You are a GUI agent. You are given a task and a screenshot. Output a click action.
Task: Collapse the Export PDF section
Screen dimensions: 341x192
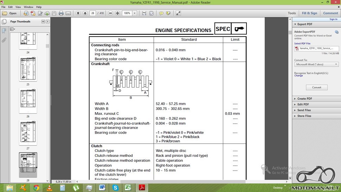click(x=295, y=24)
